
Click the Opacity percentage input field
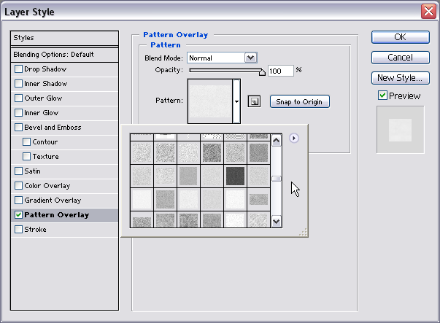pyautogui.click(x=281, y=71)
